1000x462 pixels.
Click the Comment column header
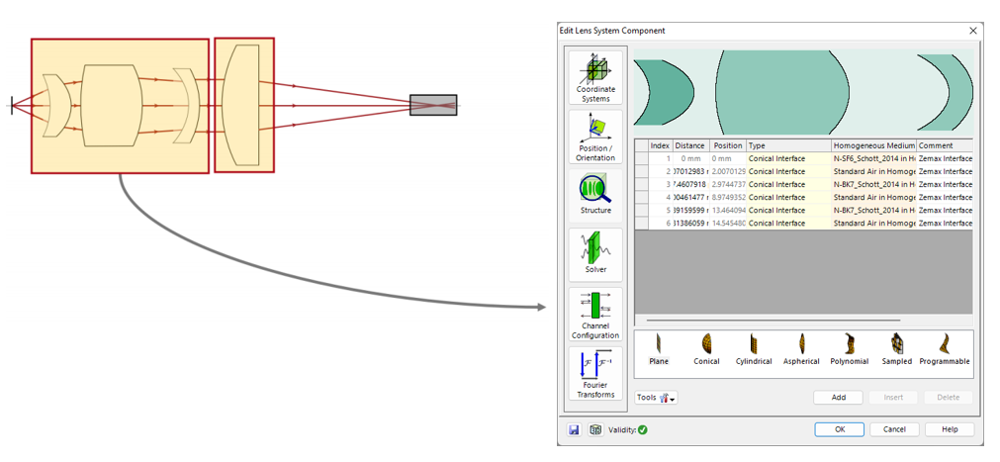pyautogui.click(x=945, y=146)
